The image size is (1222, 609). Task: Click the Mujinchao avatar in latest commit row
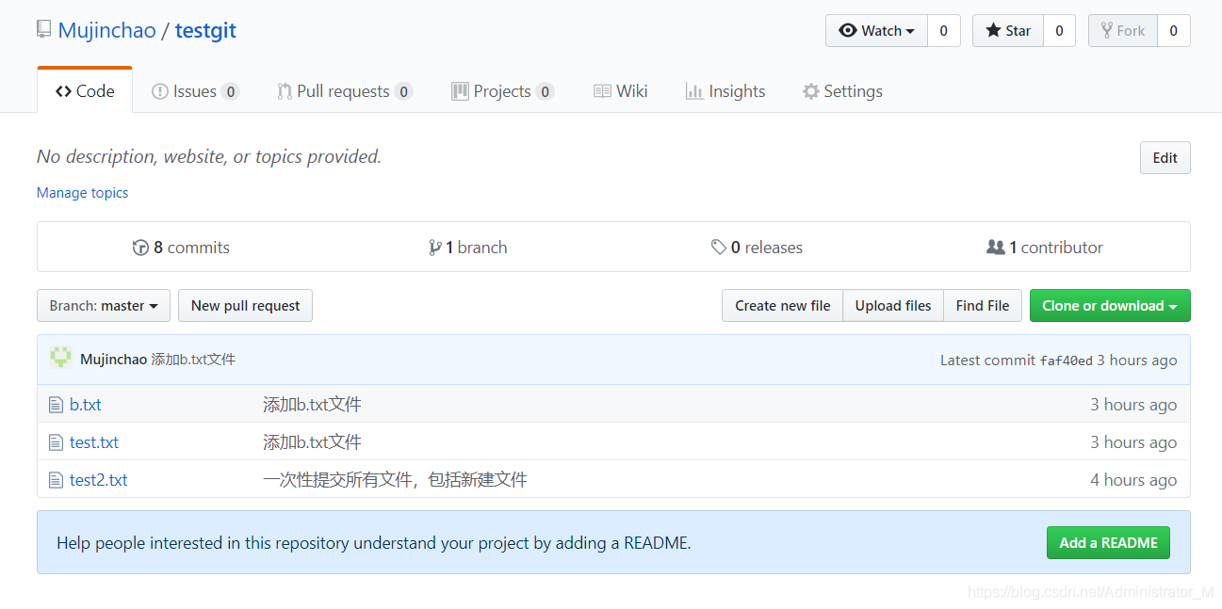(60, 358)
